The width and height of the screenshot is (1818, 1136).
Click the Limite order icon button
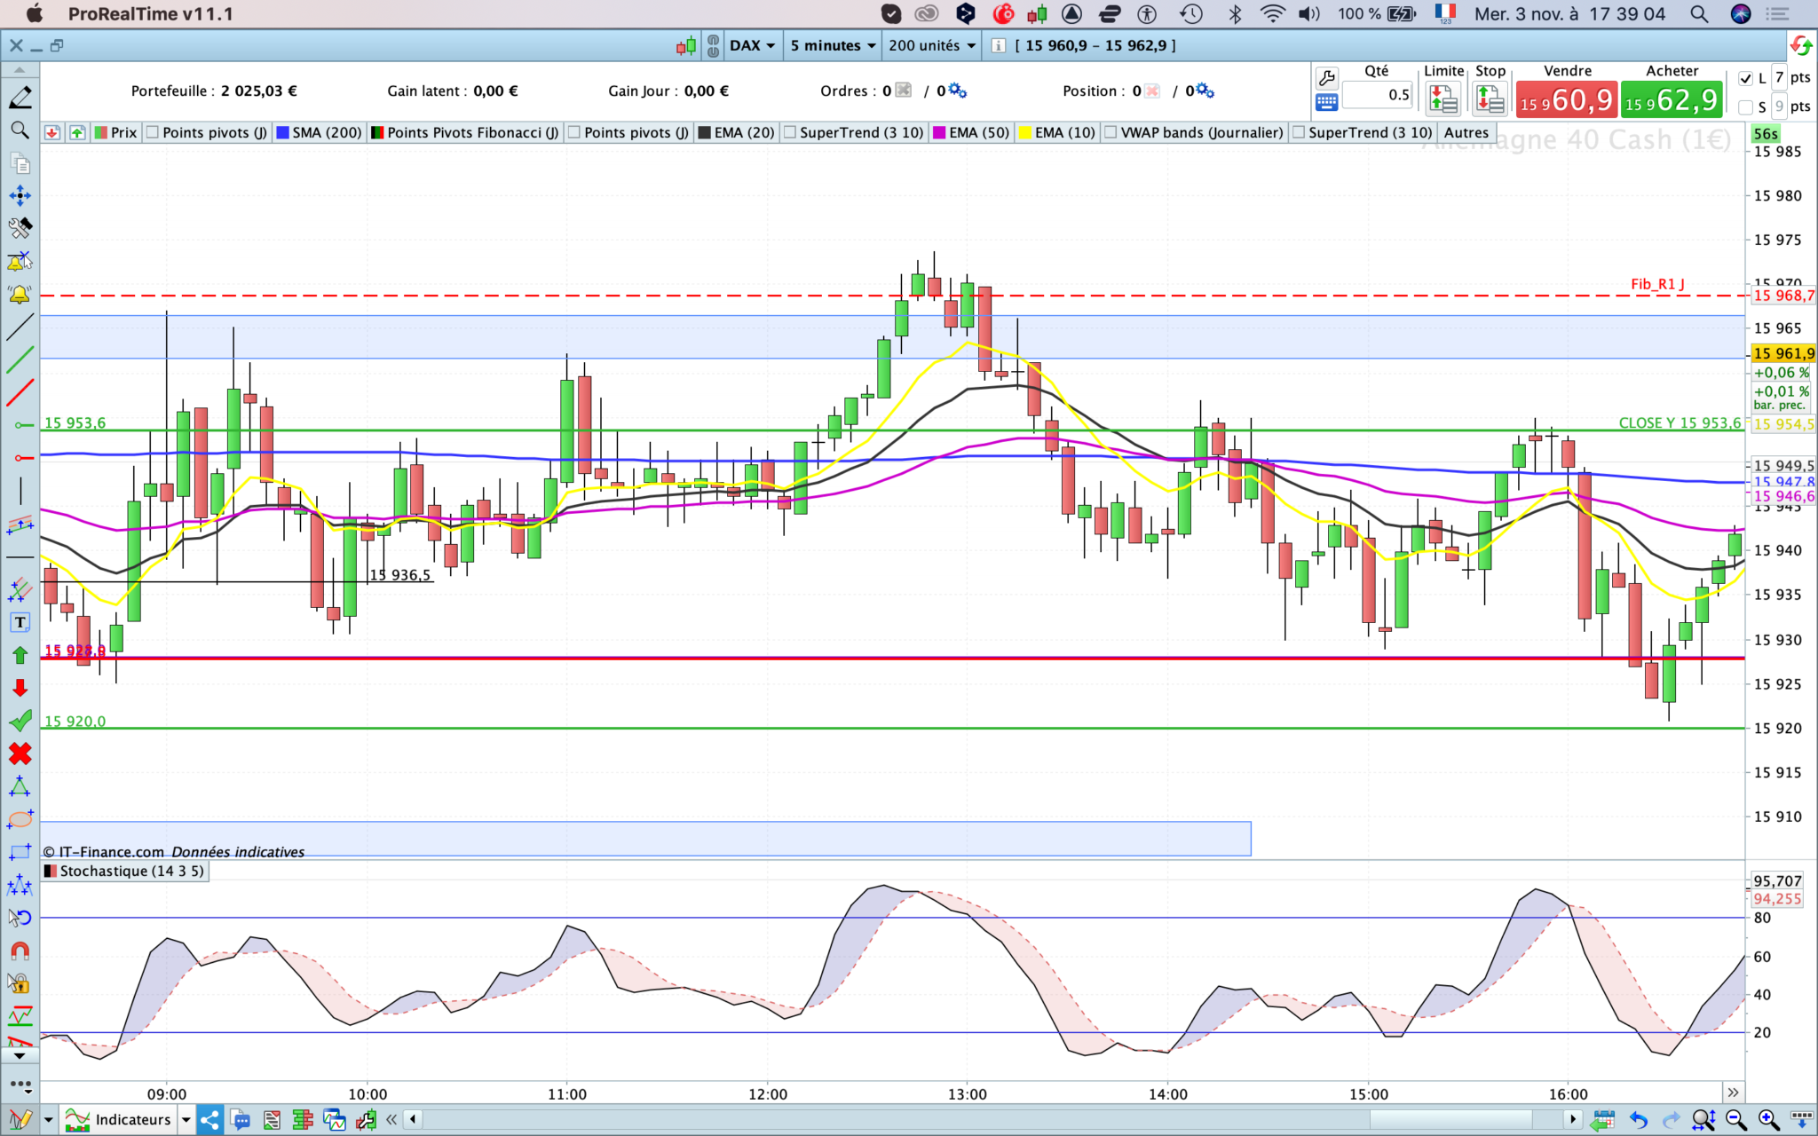1443,99
